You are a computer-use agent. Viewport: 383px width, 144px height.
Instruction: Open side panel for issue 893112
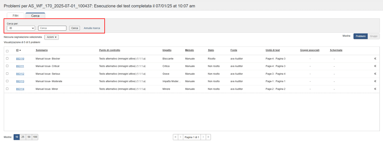tap(375, 74)
